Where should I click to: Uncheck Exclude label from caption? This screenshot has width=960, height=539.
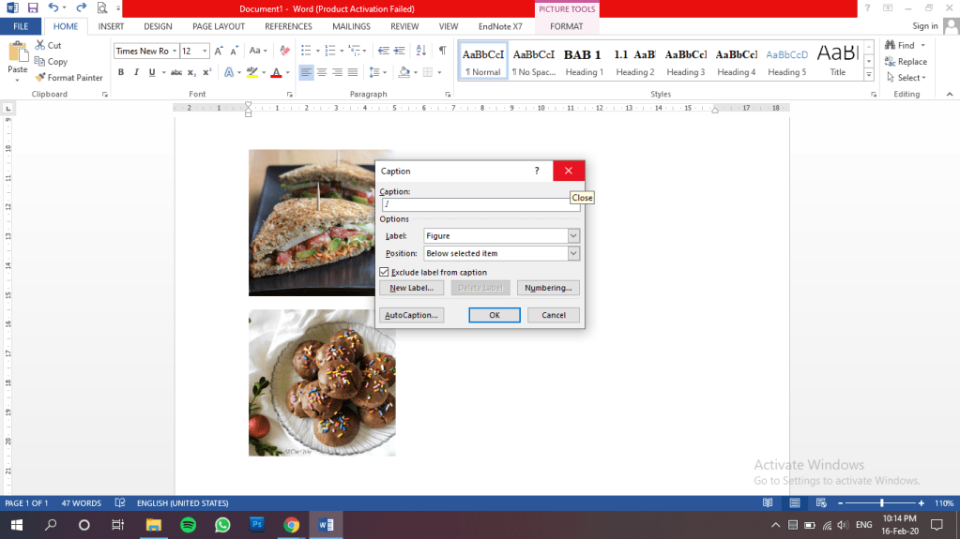point(385,272)
